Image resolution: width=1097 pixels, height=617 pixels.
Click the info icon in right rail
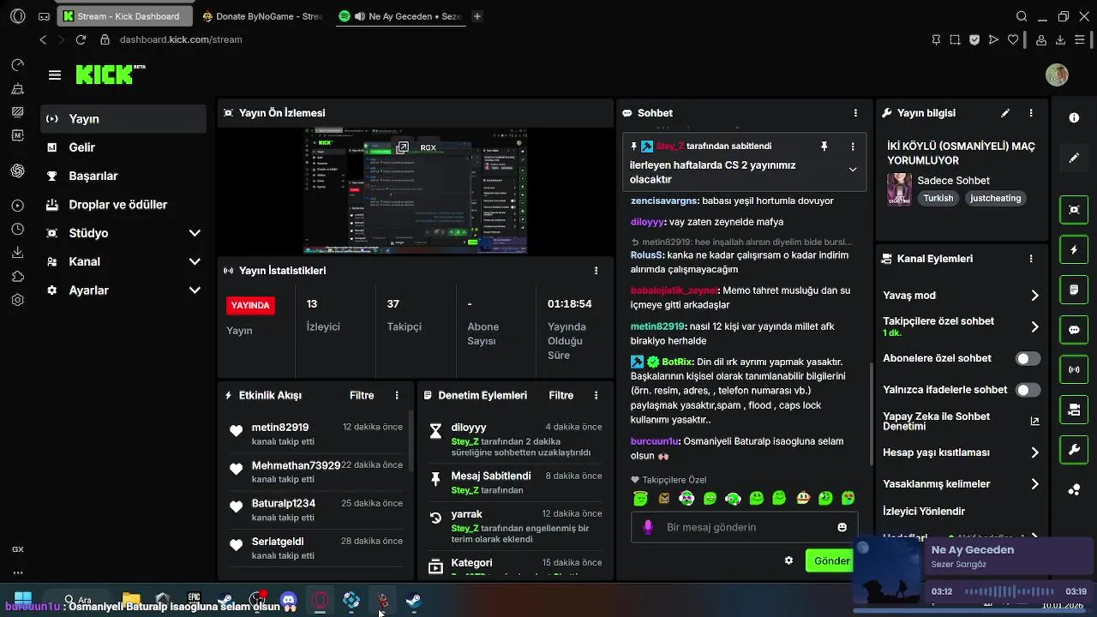[1074, 117]
